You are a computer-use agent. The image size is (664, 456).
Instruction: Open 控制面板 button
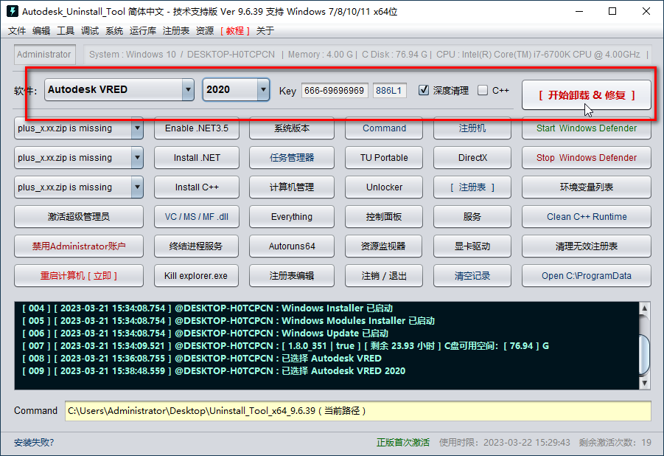coord(384,217)
